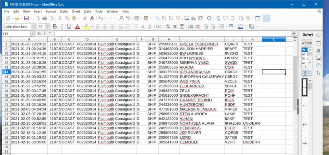Viewport: 329px width, 155px height.
Task: Open the Sheet menu
Action: pyautogui.click(x=76, y=11)
